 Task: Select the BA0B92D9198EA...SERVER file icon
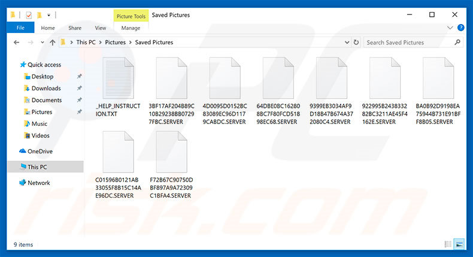pos(438,78)
